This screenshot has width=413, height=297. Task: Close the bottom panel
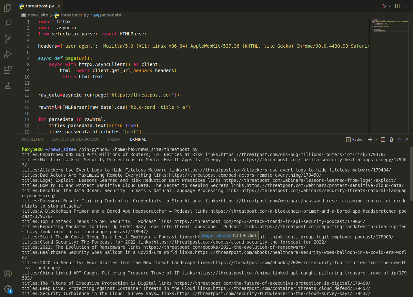(407, 139)
